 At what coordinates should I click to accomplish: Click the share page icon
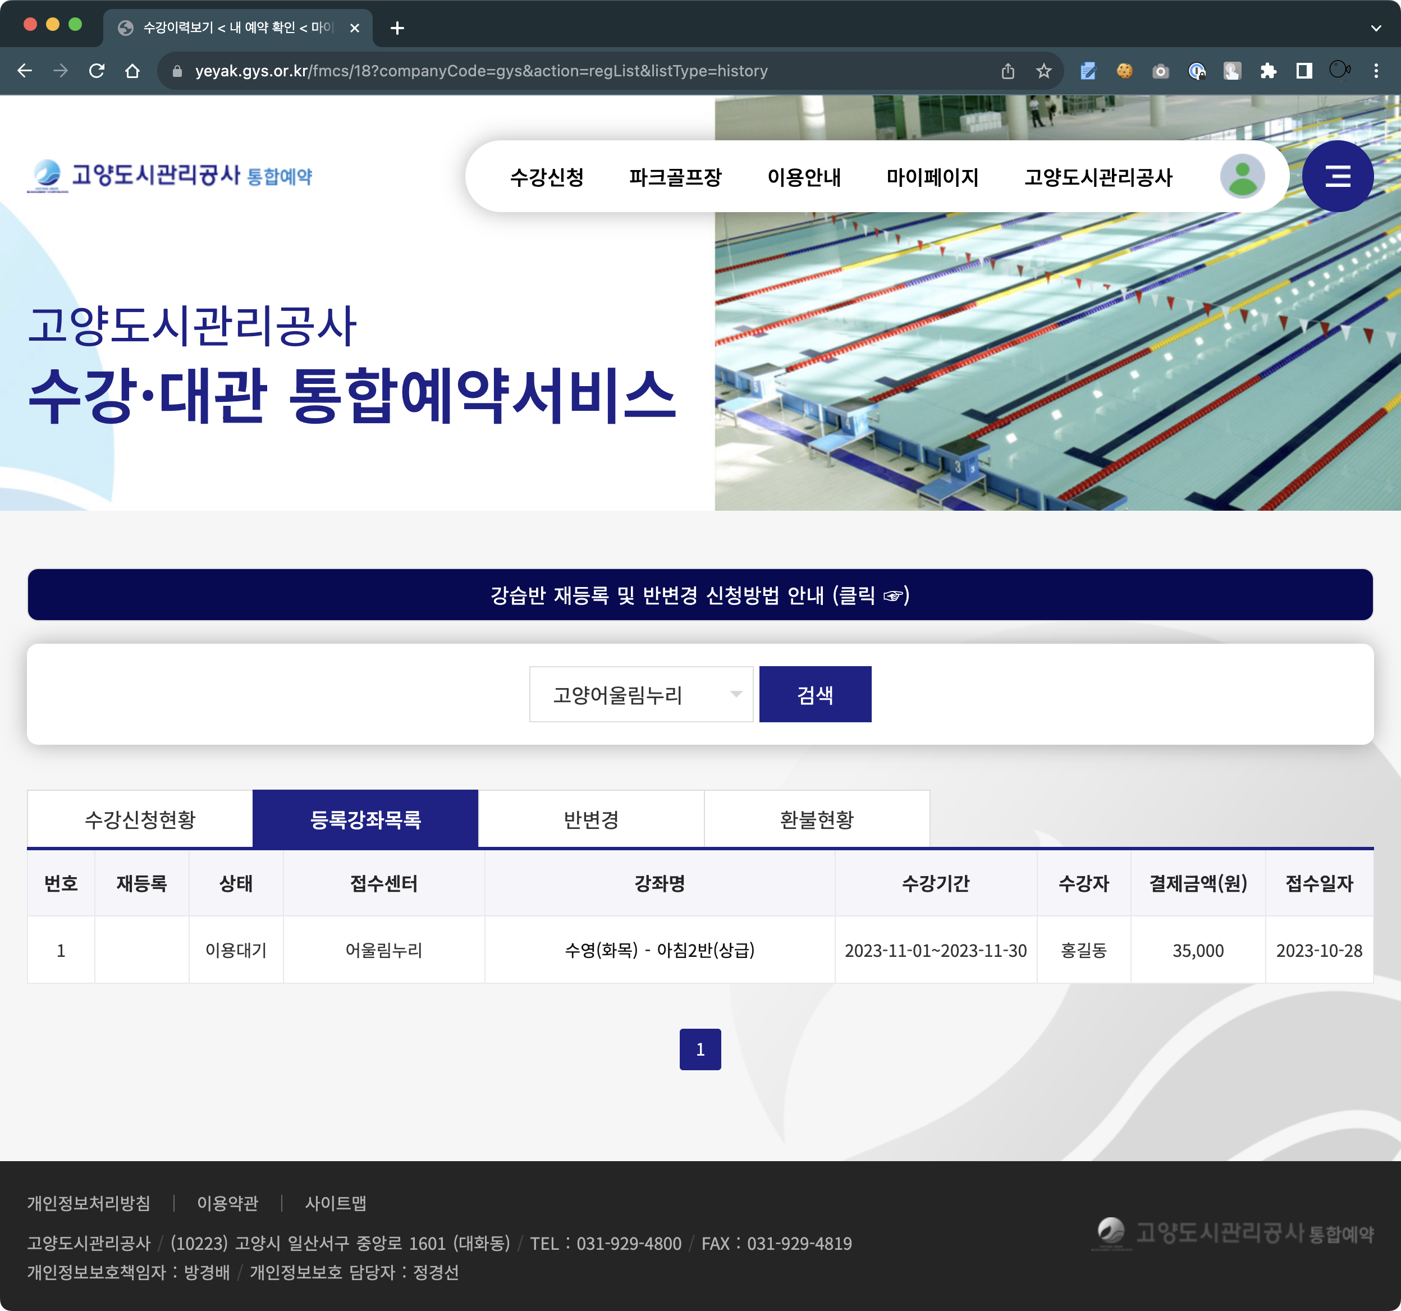[x=1008, y=71]
